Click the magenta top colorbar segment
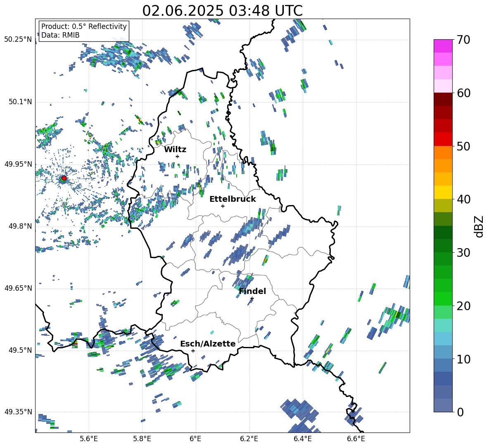The image size is (489, 447). [443, 46]
